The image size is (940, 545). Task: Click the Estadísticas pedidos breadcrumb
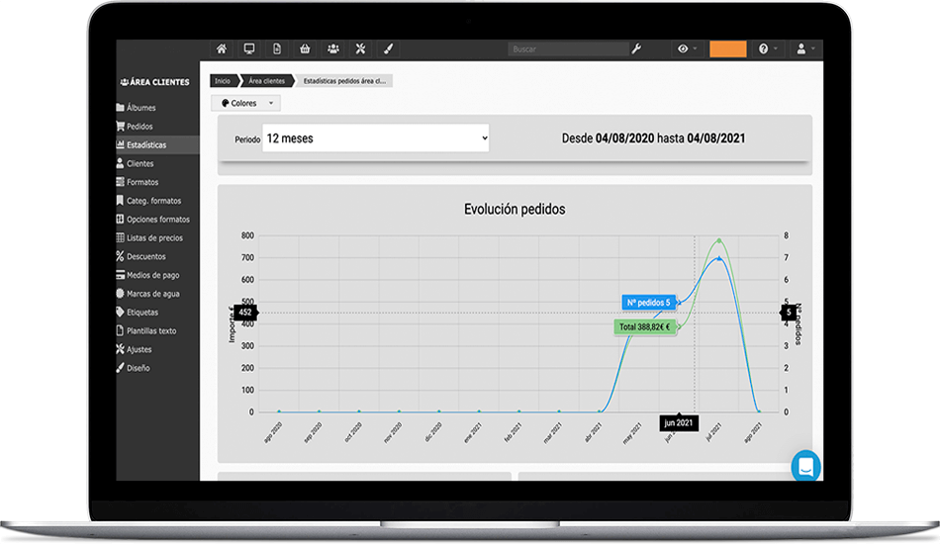coord(344,81)
